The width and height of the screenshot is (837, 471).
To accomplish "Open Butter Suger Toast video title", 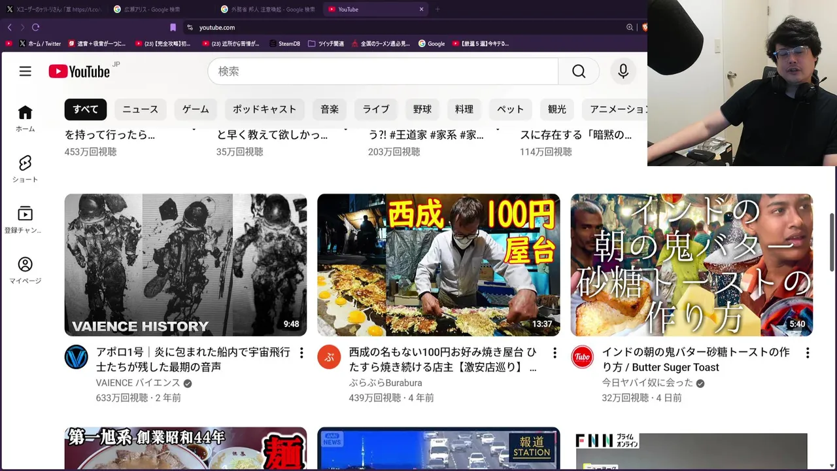I will (x=696, y=360).
